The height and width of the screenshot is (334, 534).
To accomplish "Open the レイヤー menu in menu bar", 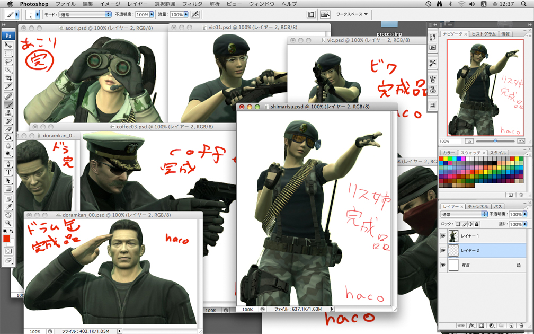I will tap(138, 4).
